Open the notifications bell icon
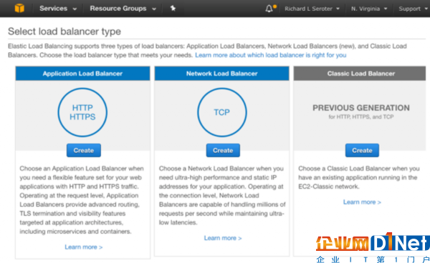This screenshot has height=263, width=430. (269, 9)
